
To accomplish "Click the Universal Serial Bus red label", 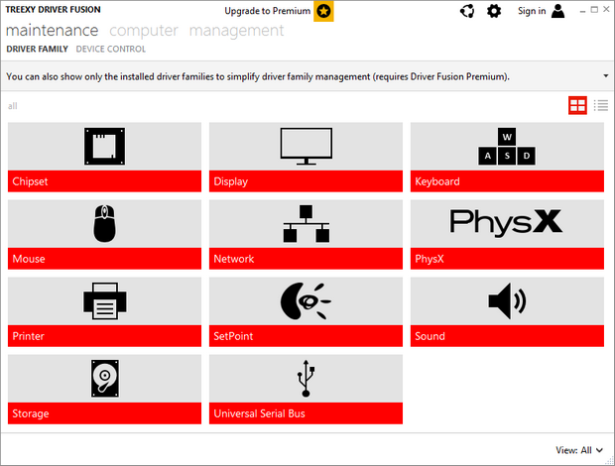I will pos(306,413).
